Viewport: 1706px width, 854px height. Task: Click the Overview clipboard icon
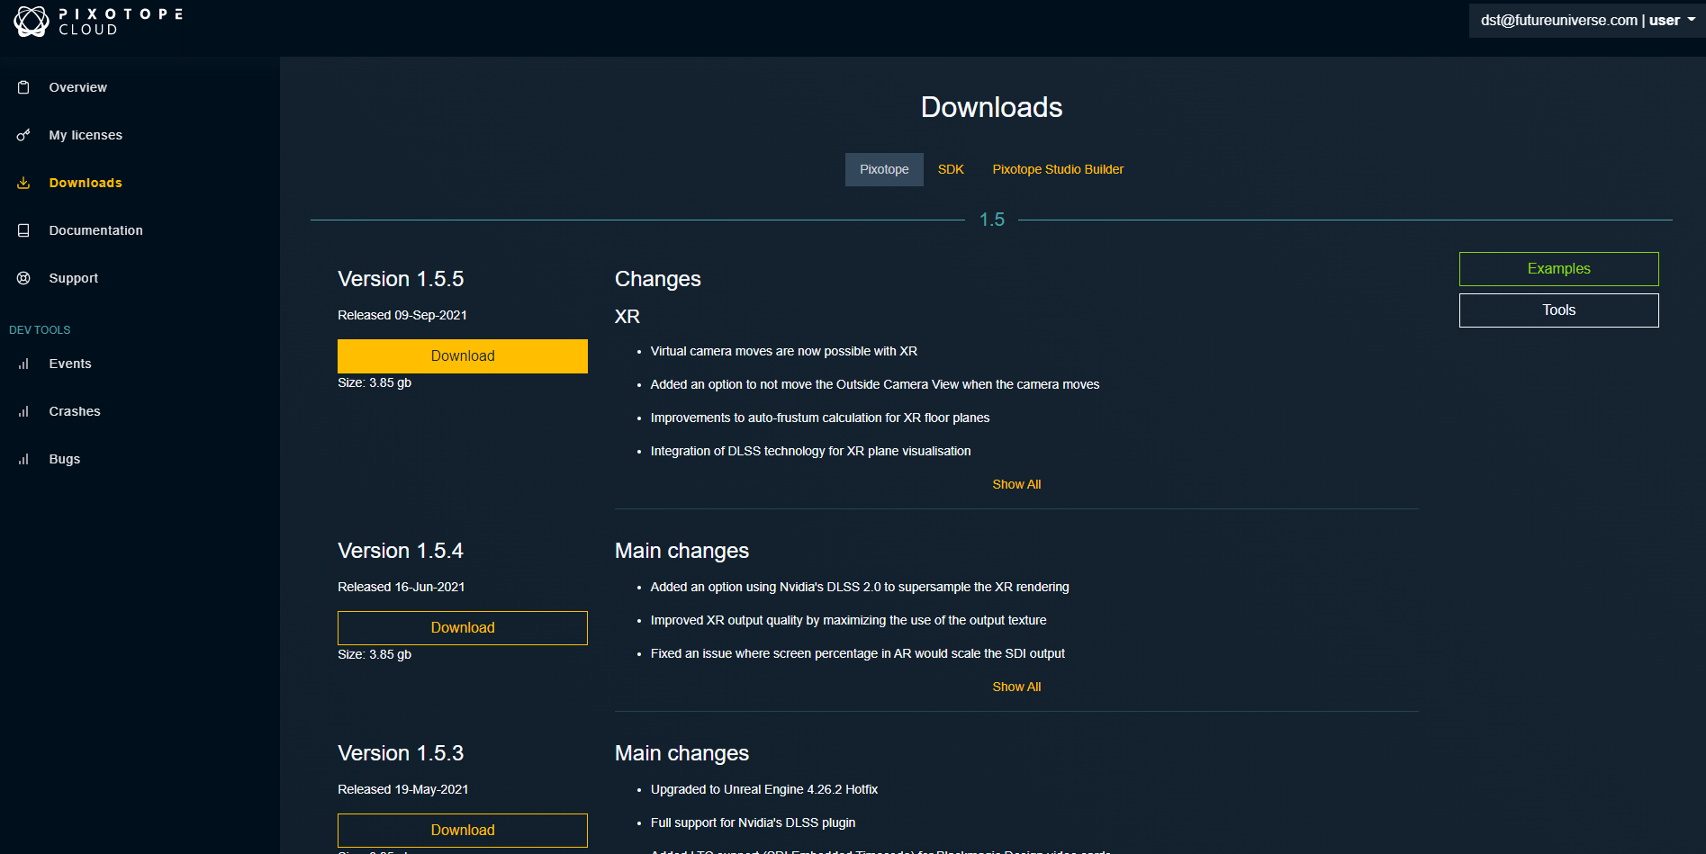point(23,87)
